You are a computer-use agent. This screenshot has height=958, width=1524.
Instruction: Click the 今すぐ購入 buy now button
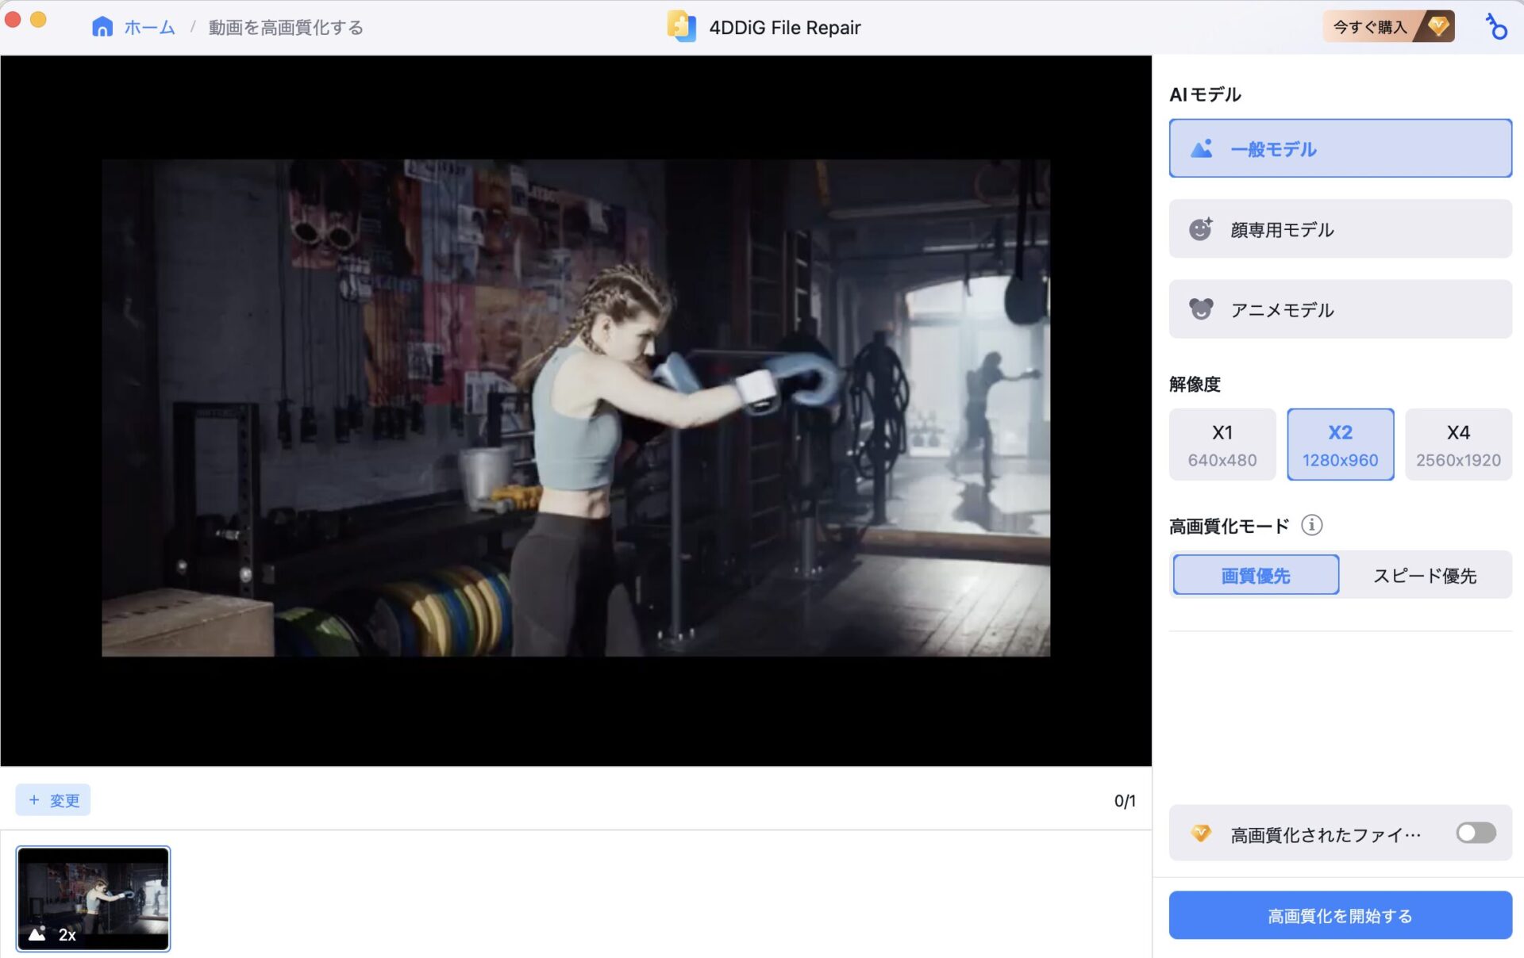coord(1388,27)
